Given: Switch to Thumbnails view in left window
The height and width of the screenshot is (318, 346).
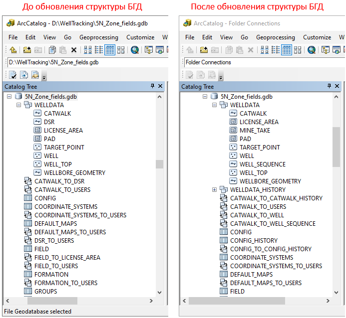Looking at the screenshot, I should tap(121, 50).
